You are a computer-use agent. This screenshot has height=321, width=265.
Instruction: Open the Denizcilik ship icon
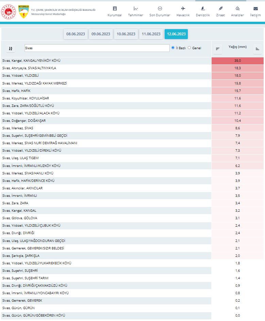(x=203, y=8)
